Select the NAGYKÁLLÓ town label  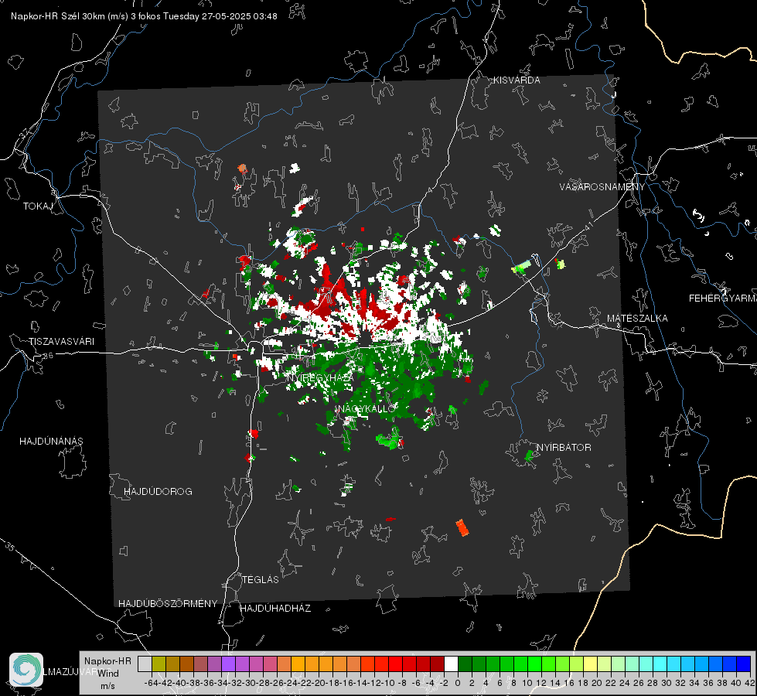coord(367,408)
